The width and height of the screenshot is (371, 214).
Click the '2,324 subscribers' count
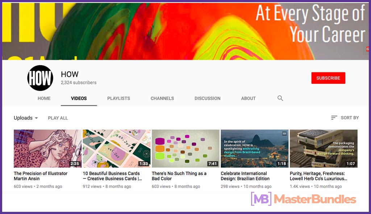[x=79, y=83]
